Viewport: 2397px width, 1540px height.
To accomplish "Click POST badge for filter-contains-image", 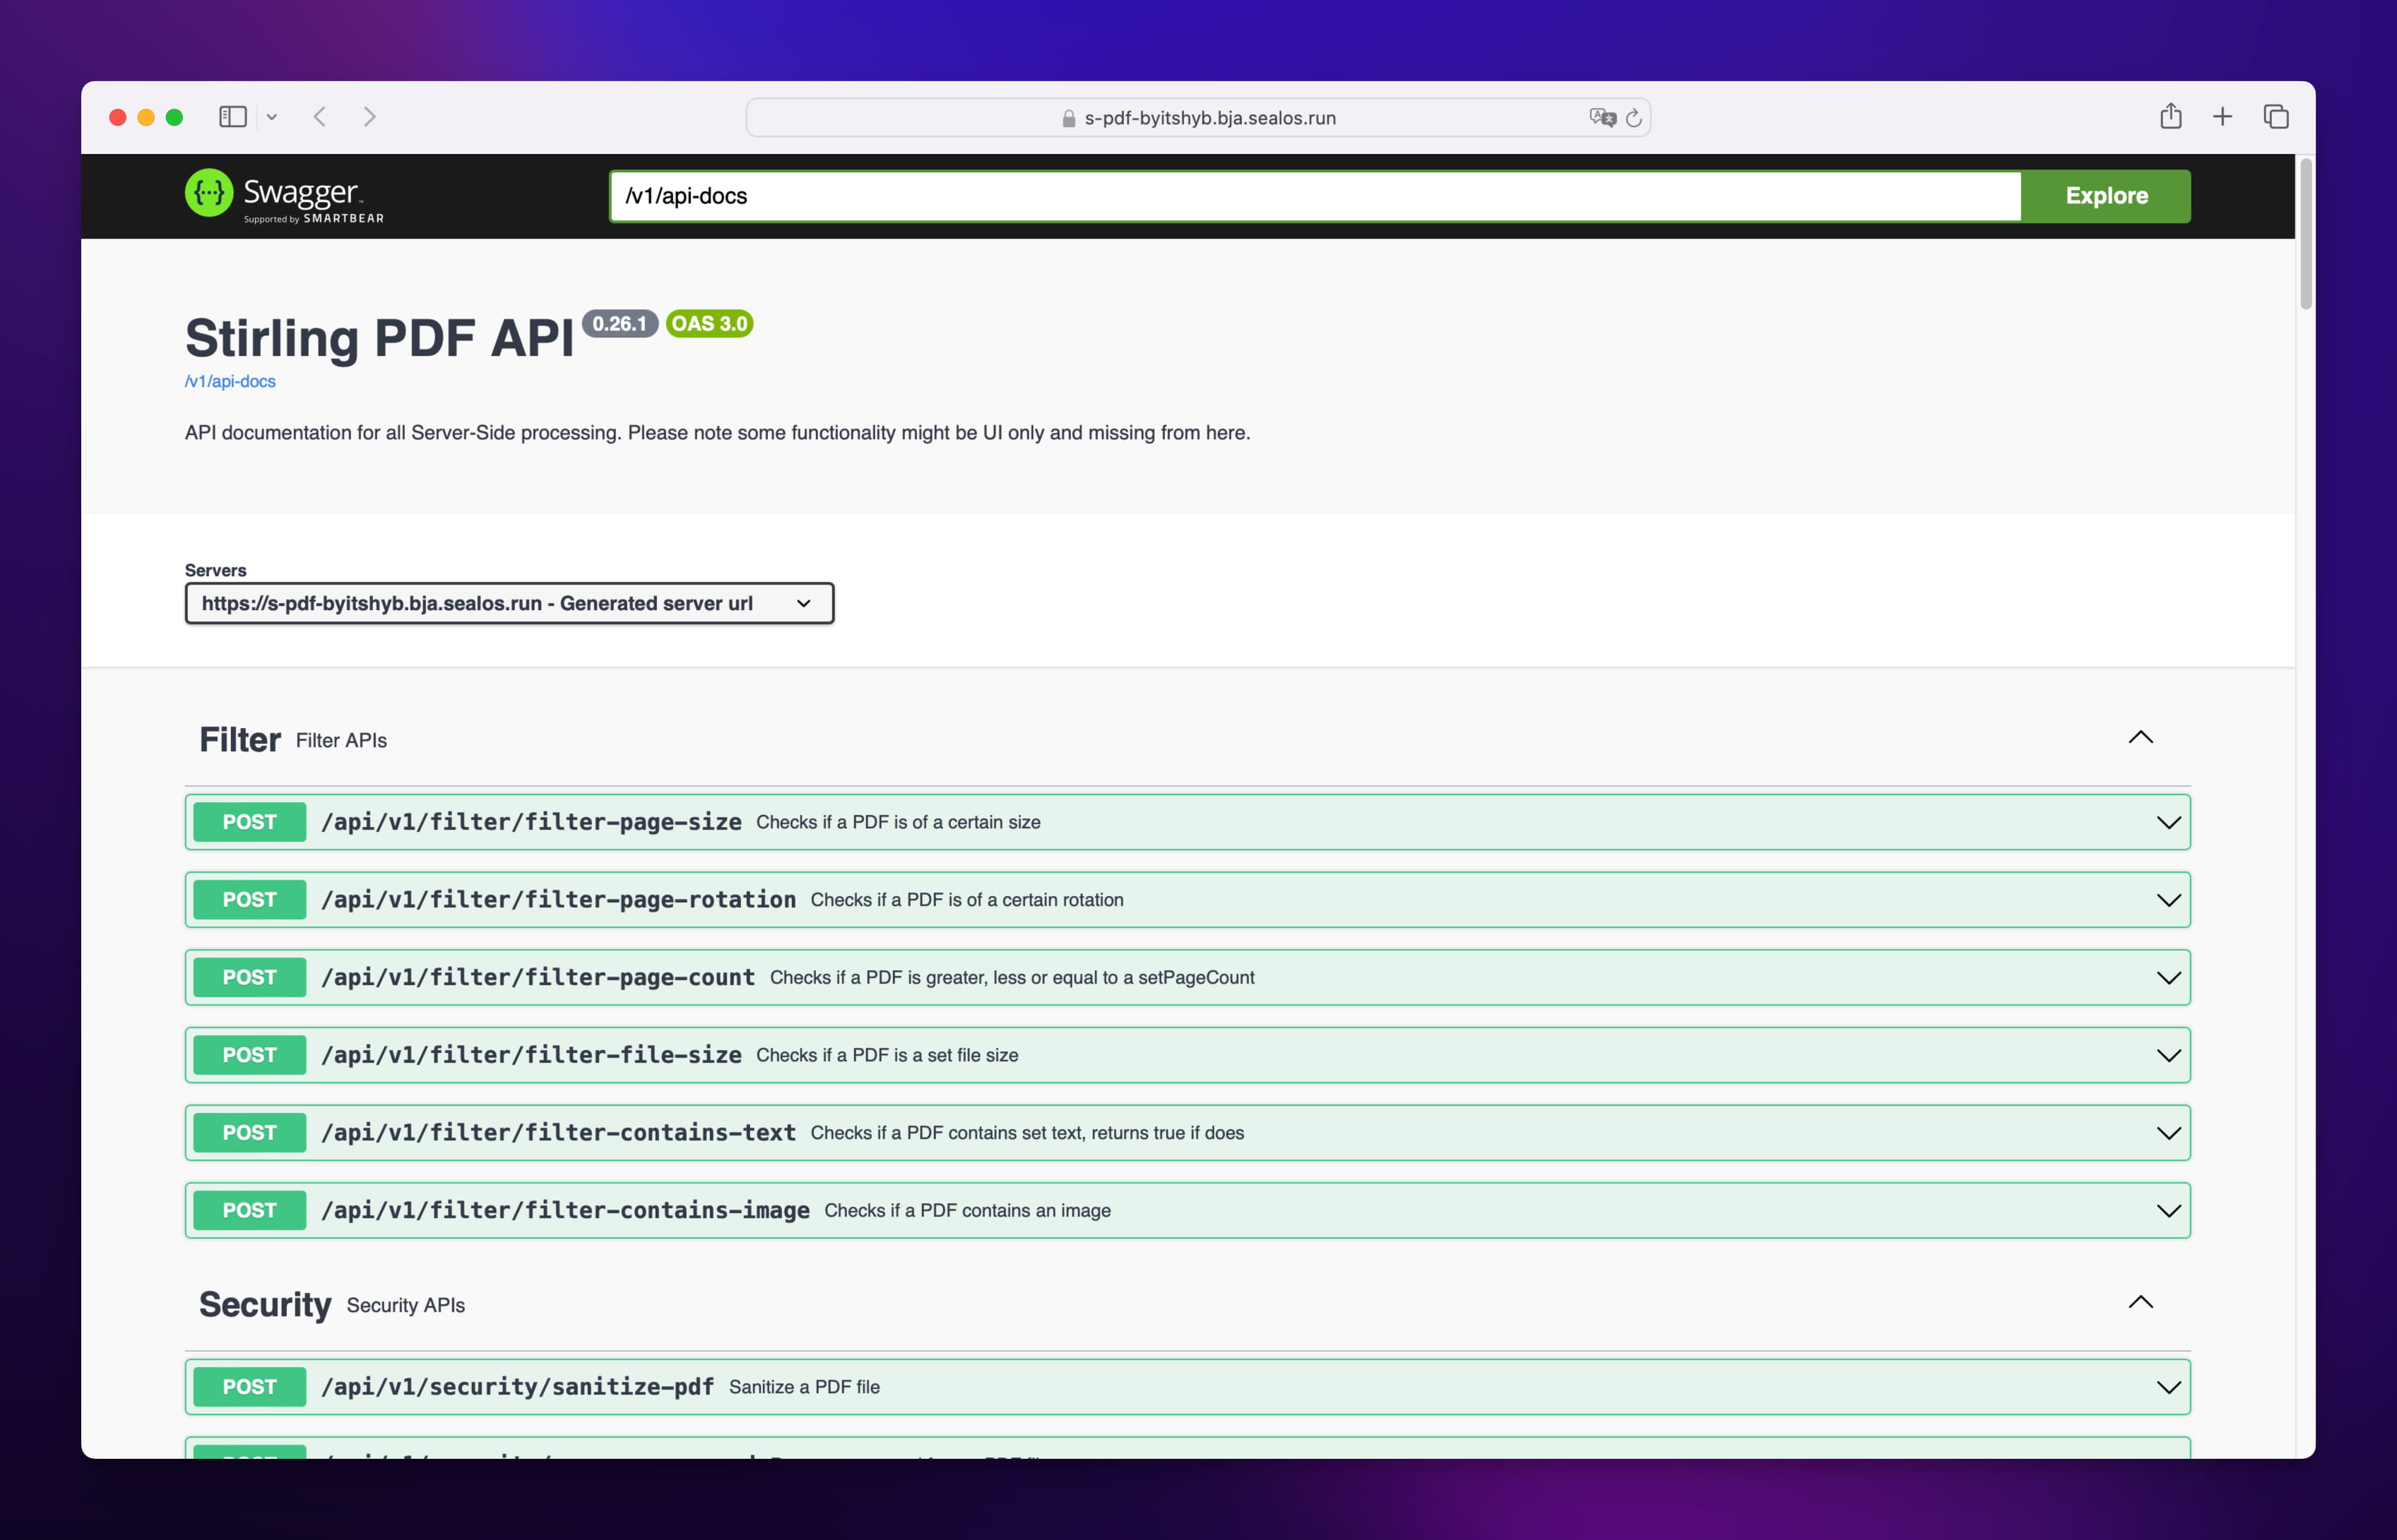I will (x=249, y=1210).
